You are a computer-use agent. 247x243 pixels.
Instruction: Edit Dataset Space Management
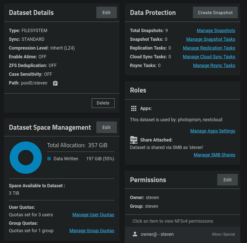point(107,127)
